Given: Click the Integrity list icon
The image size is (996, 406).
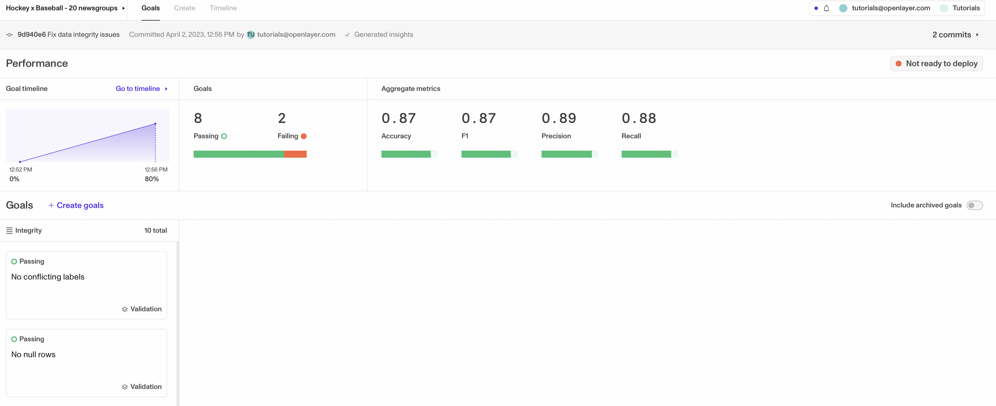Looking at the screenshot, I should (x=9, y=230).
